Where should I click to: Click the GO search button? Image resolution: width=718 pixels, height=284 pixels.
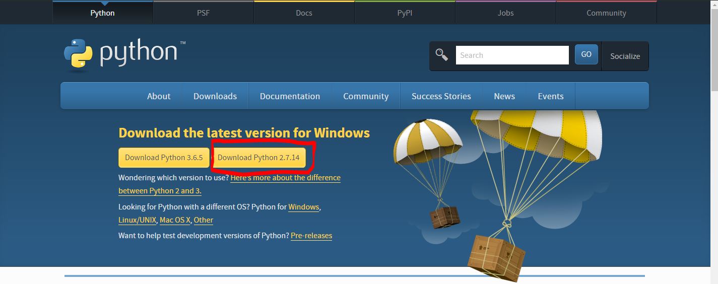[586, 54]
